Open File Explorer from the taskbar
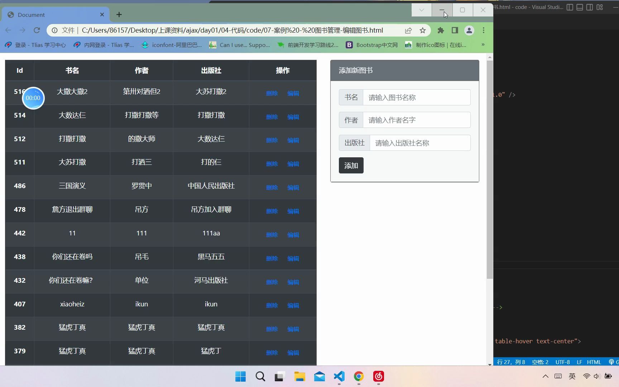 (299, 376)
